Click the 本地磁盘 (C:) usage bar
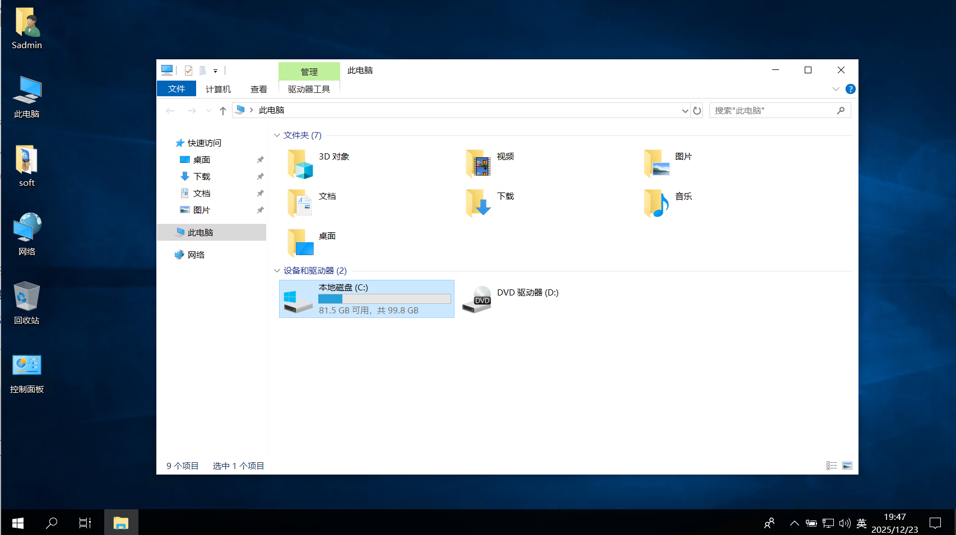 pos(384,299)
